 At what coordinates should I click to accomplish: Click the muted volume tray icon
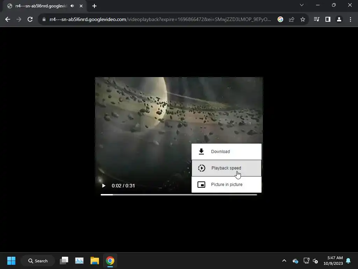pos(315,261)
